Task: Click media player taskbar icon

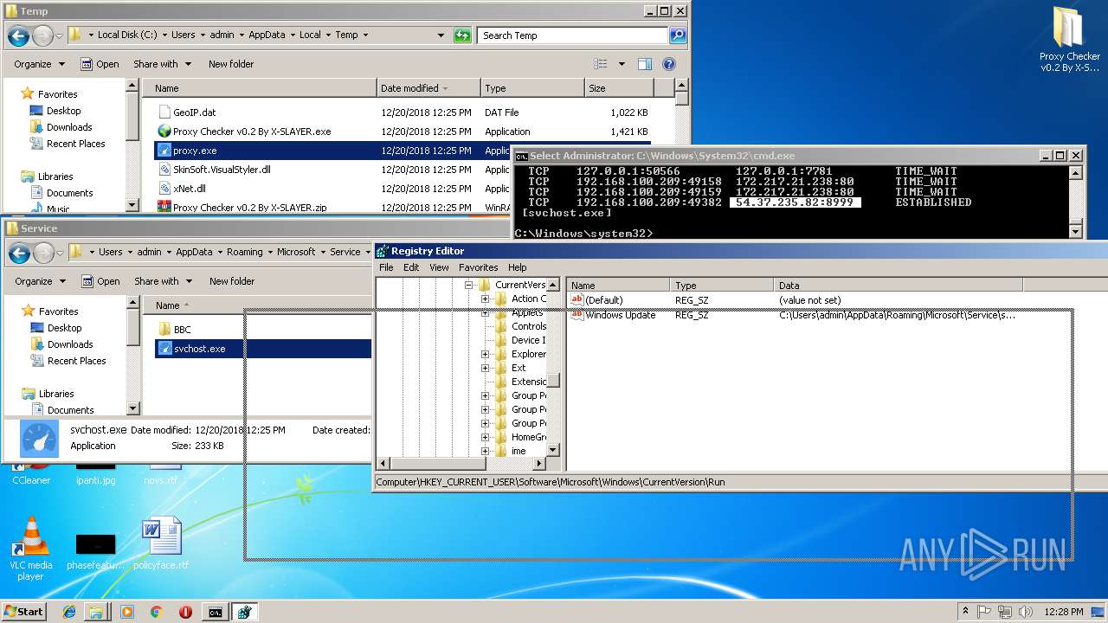Action: click(x=127, y=612)
